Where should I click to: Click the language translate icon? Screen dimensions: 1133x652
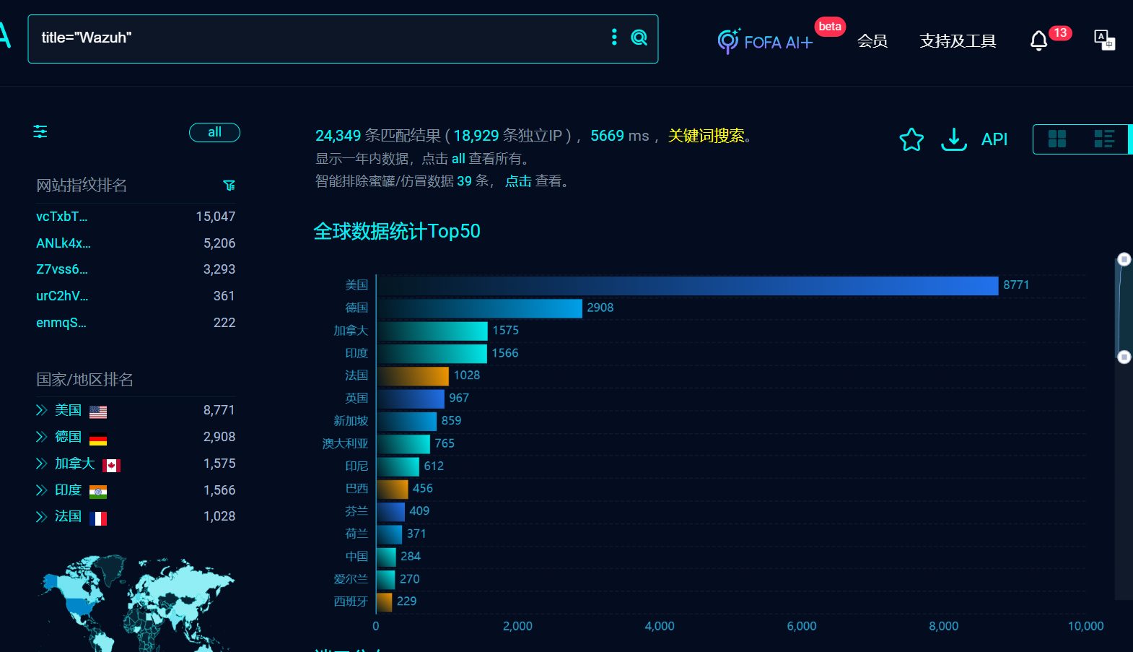coord(1104,40)
